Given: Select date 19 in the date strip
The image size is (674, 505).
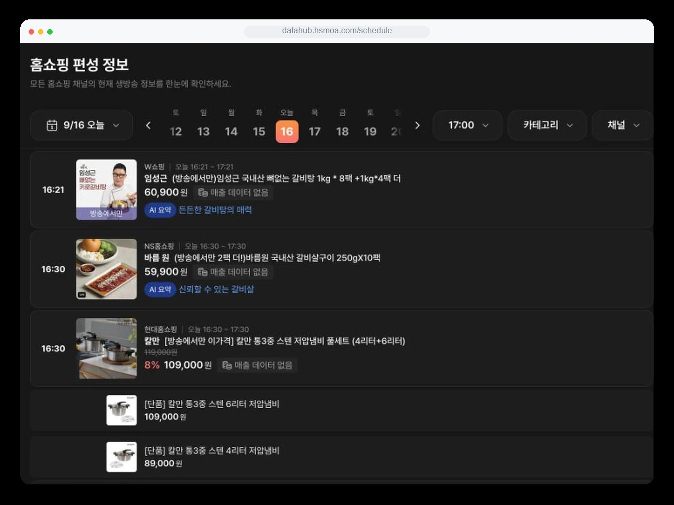Looking at the screenshot, I should 370,131.
